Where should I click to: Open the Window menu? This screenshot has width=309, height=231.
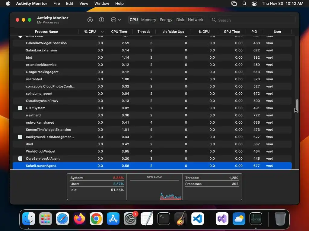(102, 4)
